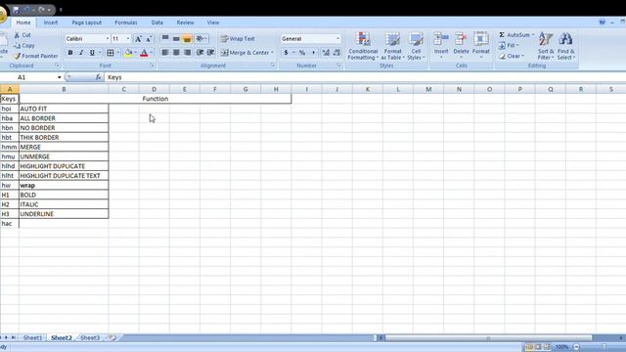Screen dimensions: 626x352
Task: Click Increase Indent icon
Action: coord(211,52)
